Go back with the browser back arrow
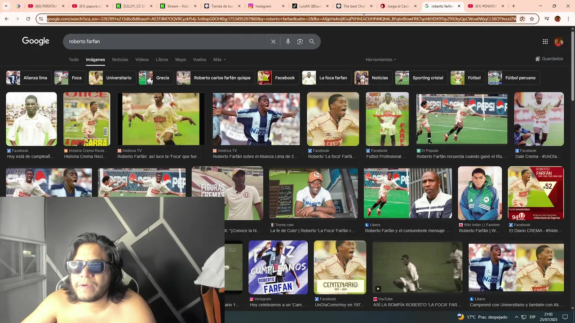 point(6,19)
